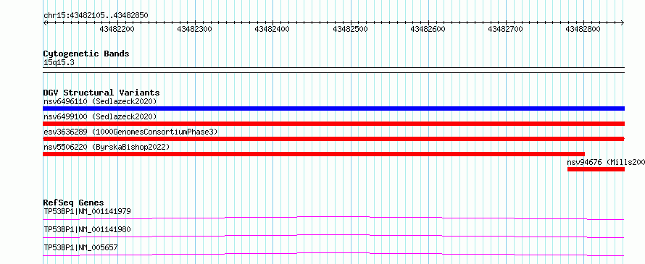Open the TP53BP1|NM_001141980 transcript label

pos(87,229)
